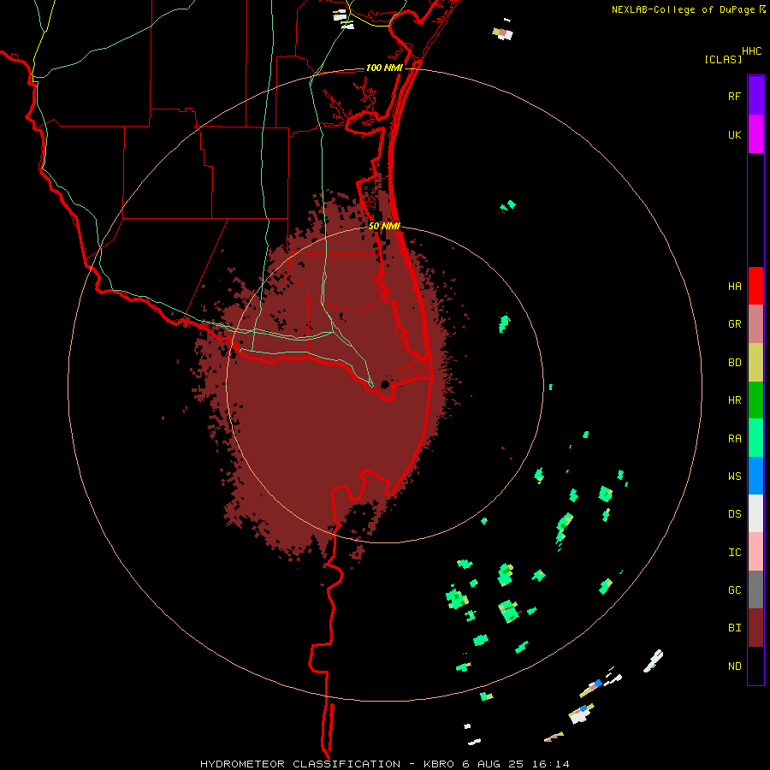Click the RA legend label
Viewport: 770px width, 770px height.
pyautogui.click(x=734, y=439)
